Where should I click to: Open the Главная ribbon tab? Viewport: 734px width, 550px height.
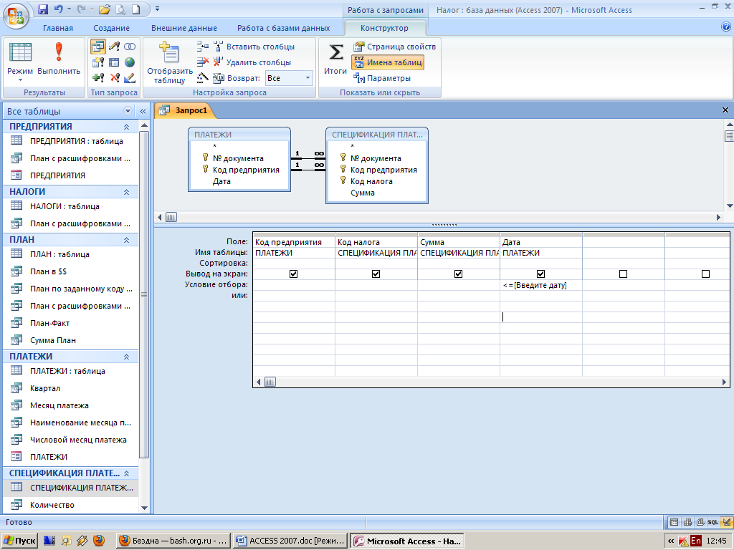pos(58,28)
